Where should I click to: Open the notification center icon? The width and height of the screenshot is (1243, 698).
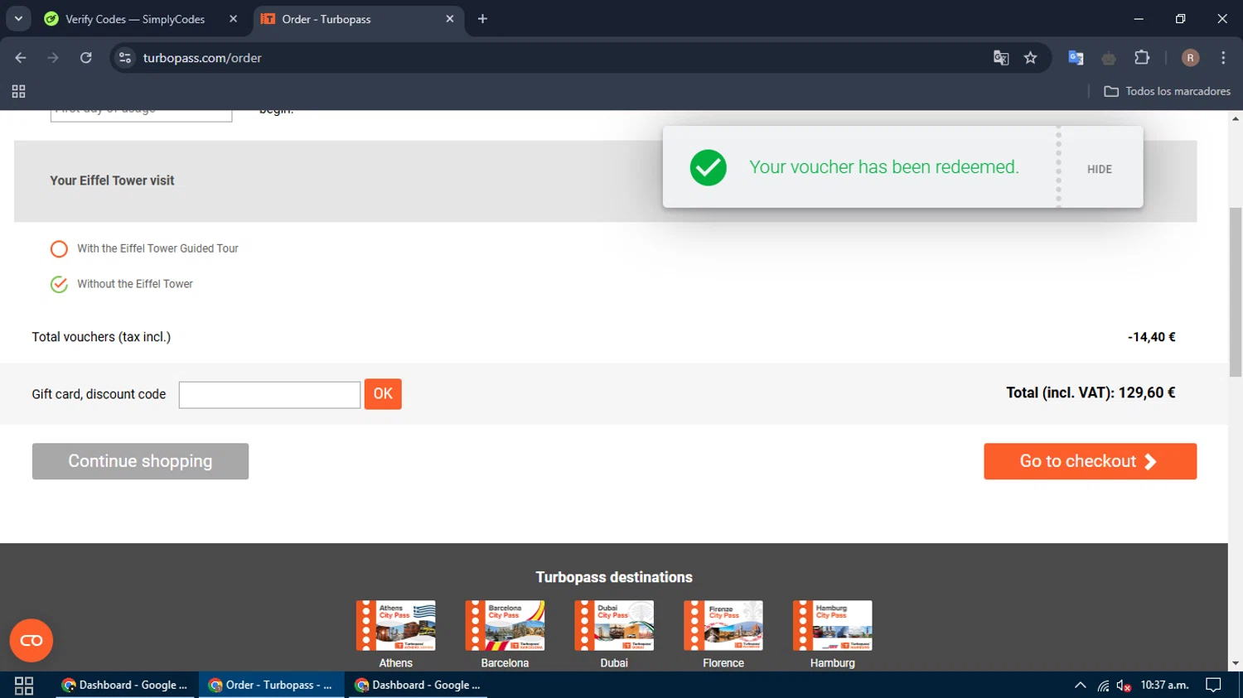(x=1213, y=685)
